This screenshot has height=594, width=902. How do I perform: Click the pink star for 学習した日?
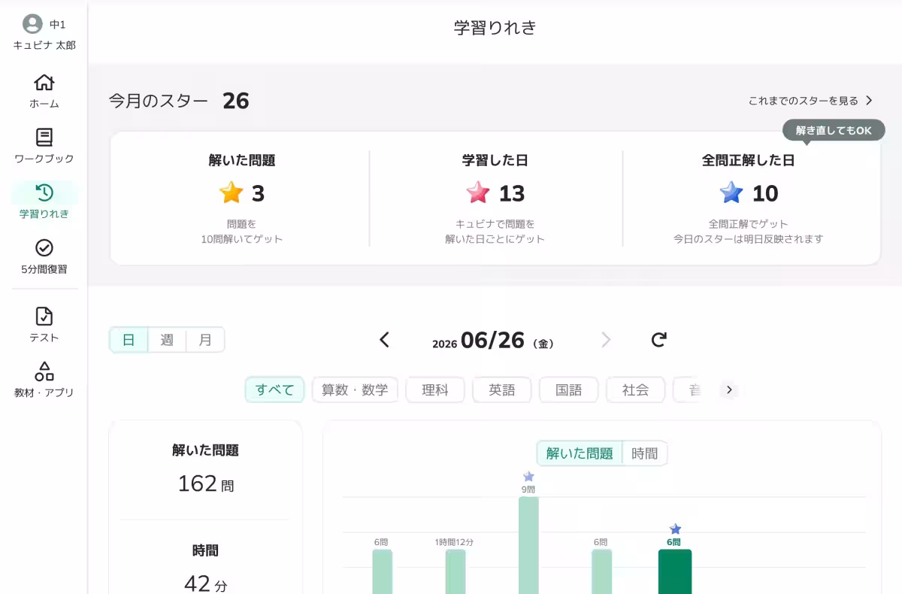pyautogui.click(x=478, y=193)
